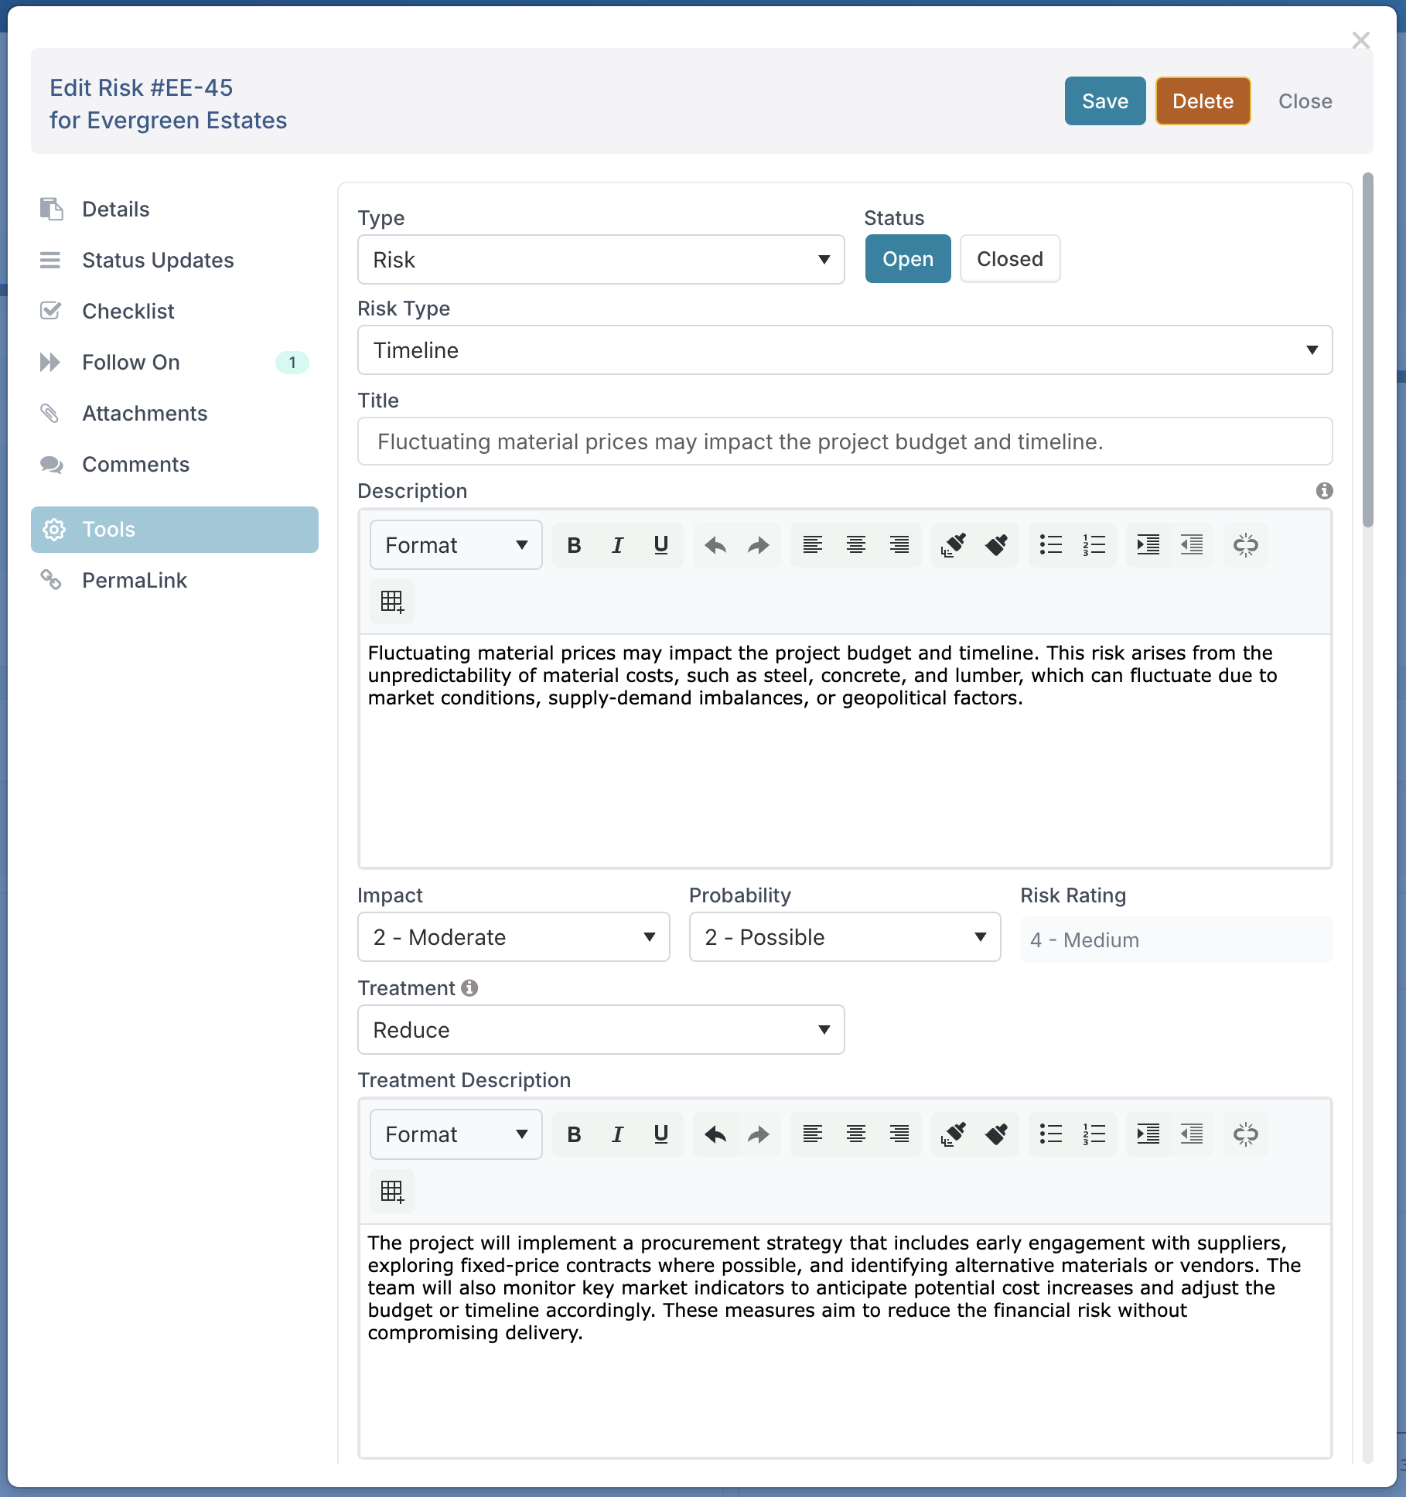Align right in Description toolbar

(x=899, y=545)
